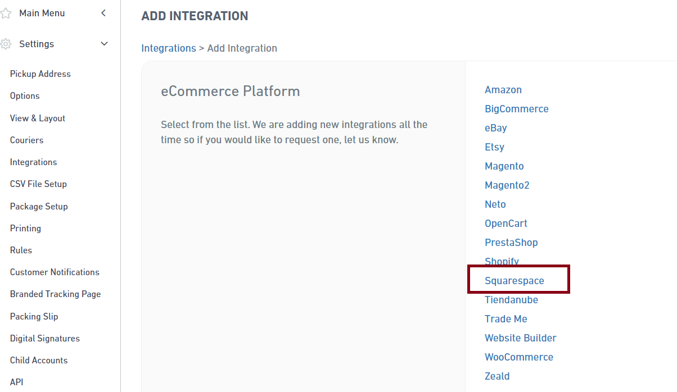Go to Package Setup
Viewport: 677px width, 392px height.
click(x=39, y=207)
